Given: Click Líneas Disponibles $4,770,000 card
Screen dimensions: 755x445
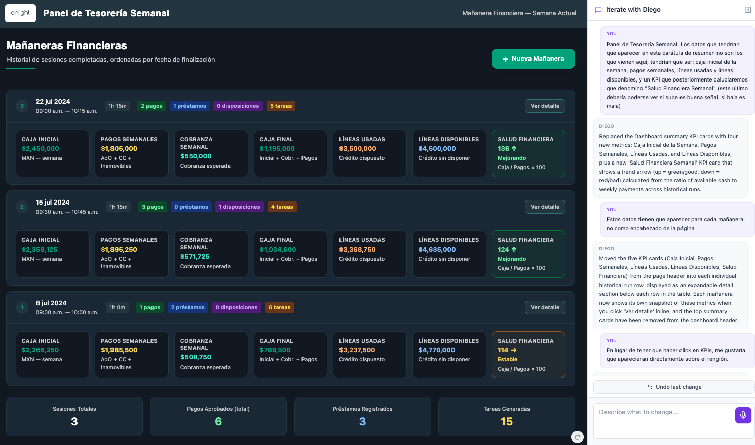Looking at the screenshot, I should [449, 355].
